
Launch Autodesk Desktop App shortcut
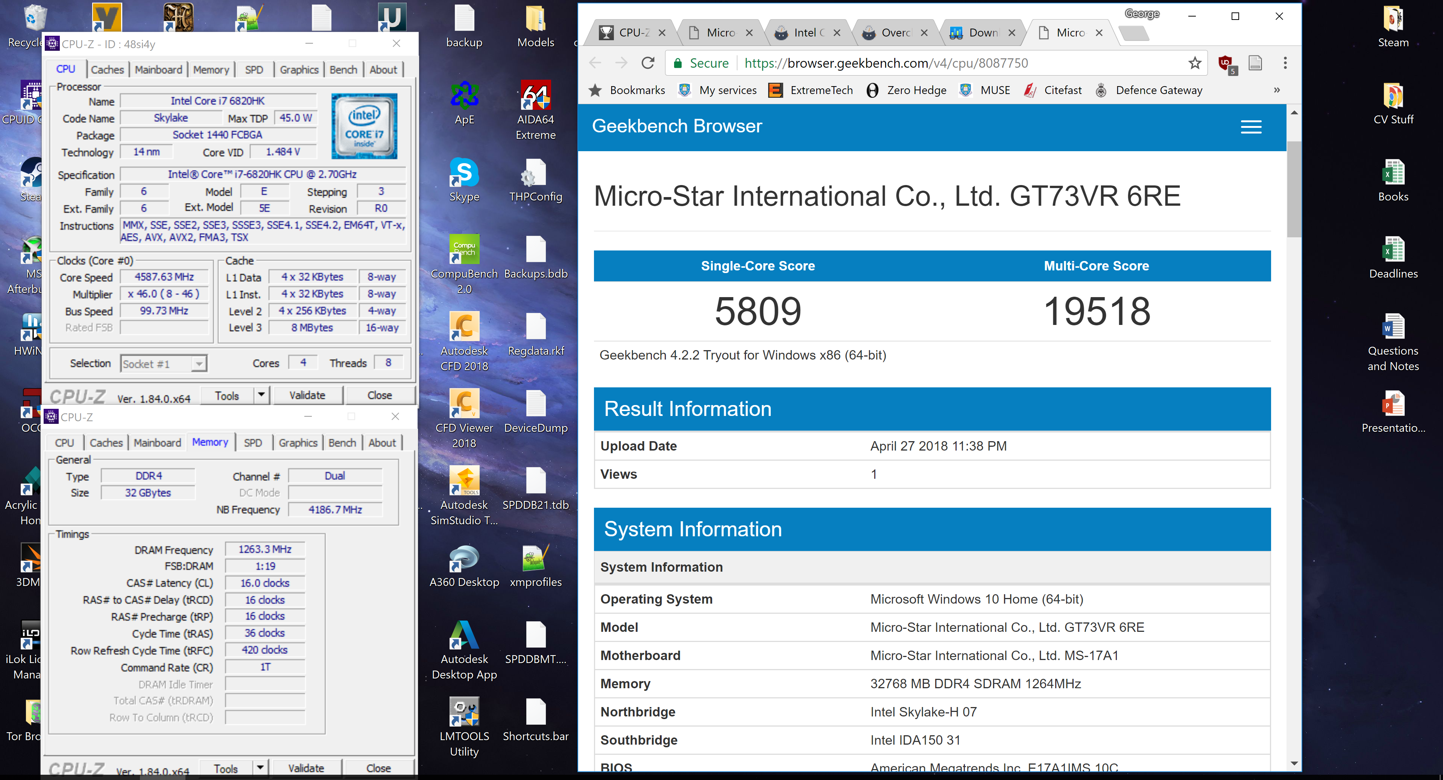click(464, 651)
